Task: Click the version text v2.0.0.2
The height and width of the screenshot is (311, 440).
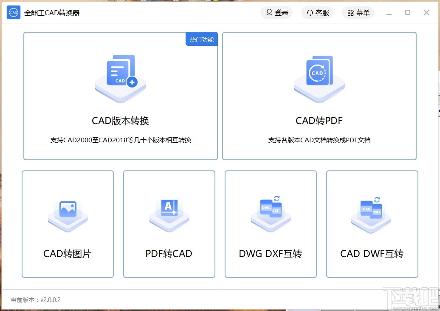Action: pyautogui.click(x=36, y=300)
